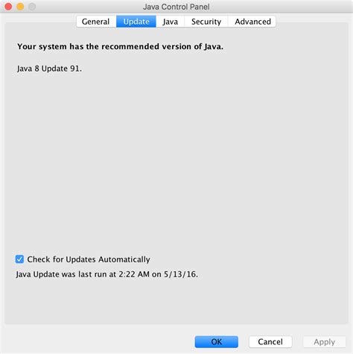Click the text 'Java 8 Update 91.'

[49, 69]
